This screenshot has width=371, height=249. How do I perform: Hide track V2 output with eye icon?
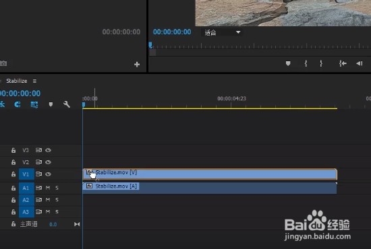[48, 162]
